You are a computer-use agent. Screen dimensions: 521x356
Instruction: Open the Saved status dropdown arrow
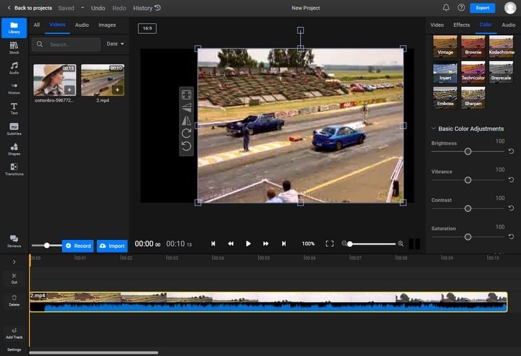pos(82,8)
